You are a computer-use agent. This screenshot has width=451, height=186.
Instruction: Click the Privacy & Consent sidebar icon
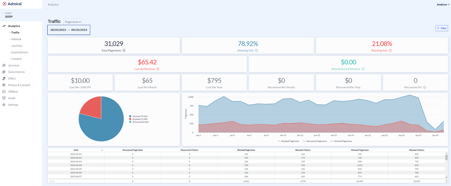pyautogui.click(x=4, y=85)
